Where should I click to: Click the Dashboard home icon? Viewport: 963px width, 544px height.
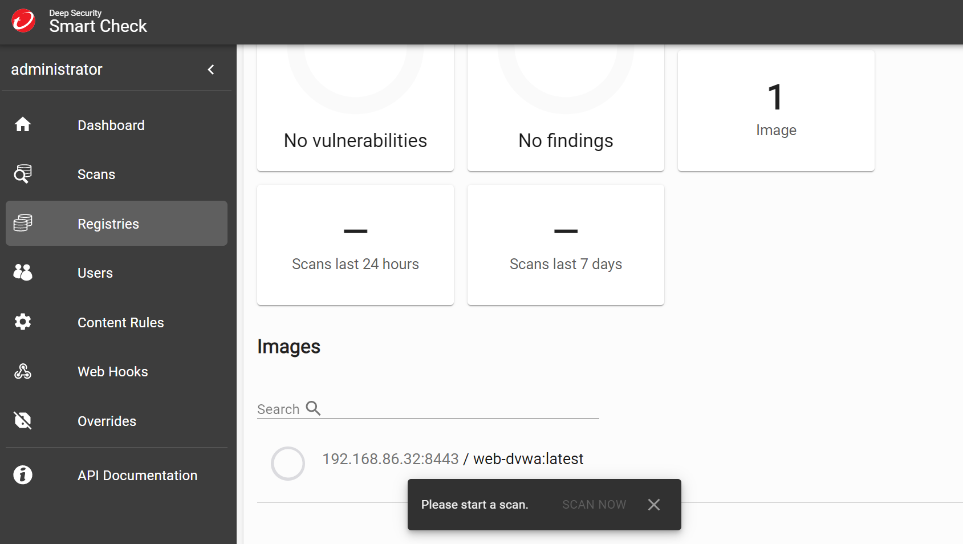pos(23,124)
